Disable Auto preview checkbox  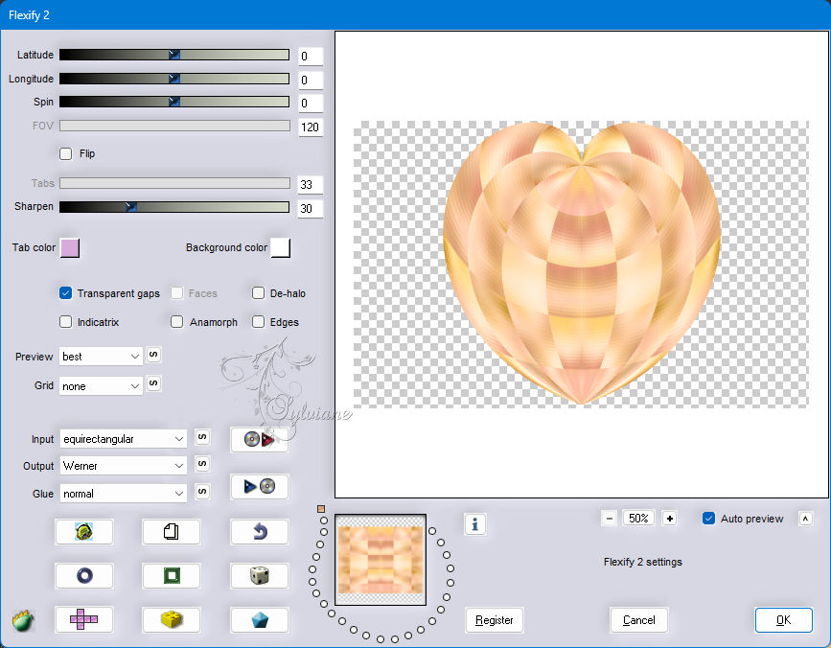(x=708, y=519)
